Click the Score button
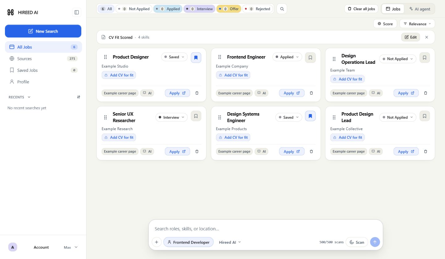The image size is (445, 259). 385,24
